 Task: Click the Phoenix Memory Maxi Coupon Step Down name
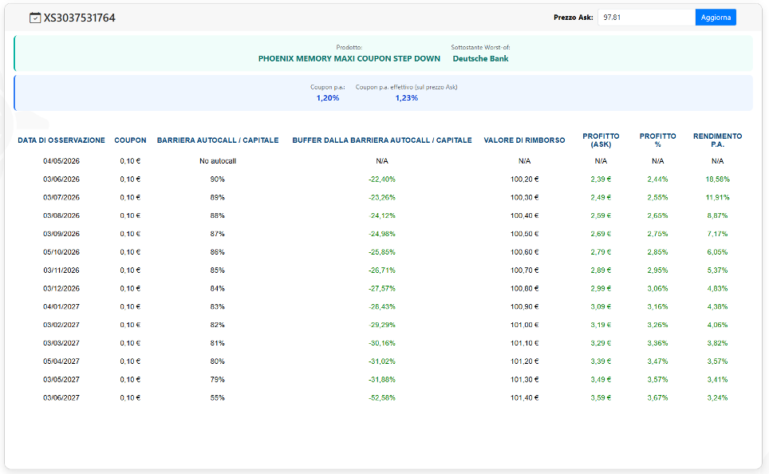(349, 58)
